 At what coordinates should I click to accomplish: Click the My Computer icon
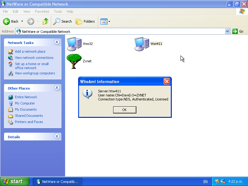point(11,104)
